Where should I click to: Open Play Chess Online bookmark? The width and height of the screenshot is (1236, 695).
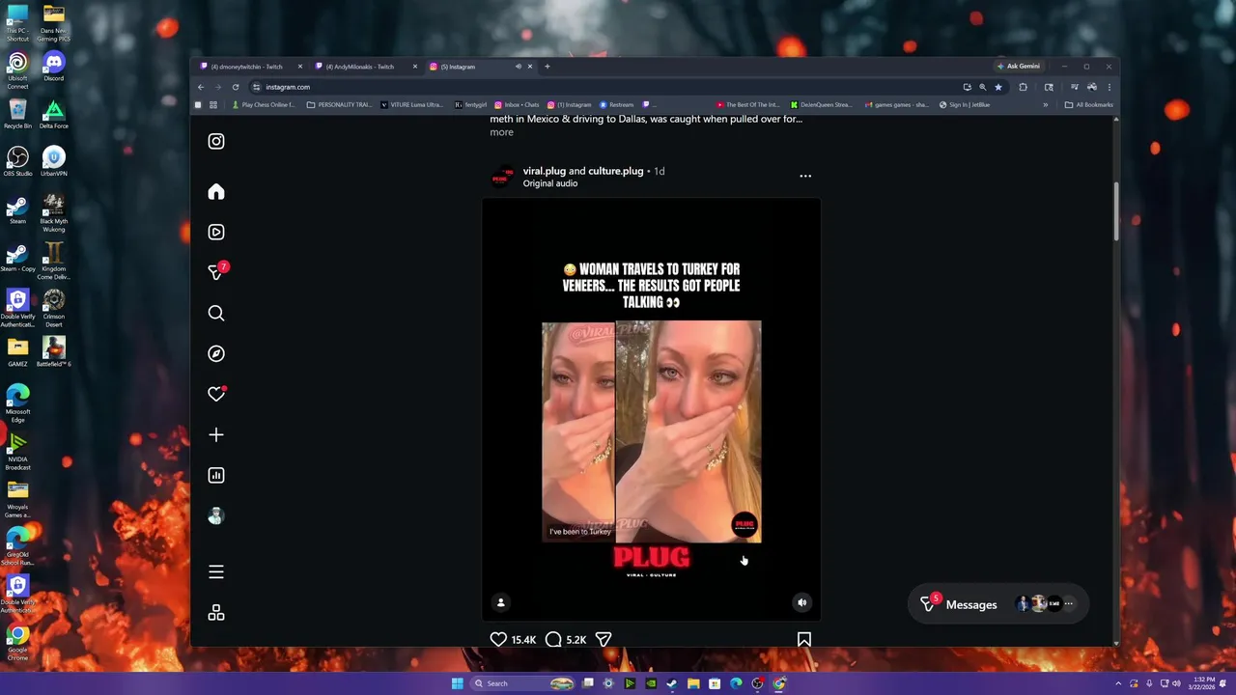pyautogui.click(x=263, y=104)
